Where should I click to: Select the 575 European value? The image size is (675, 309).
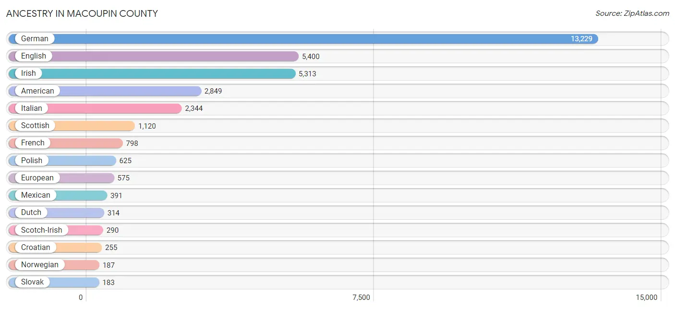pyautogui.click(x=123, y=178)
